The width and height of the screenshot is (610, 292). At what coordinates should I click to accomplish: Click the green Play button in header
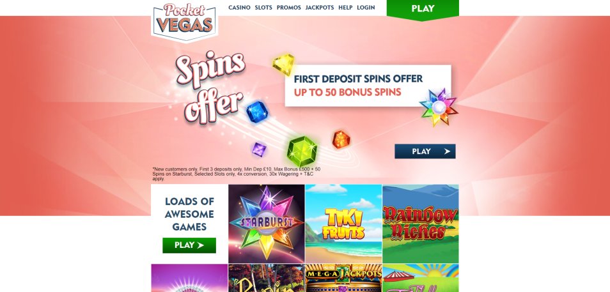coord(423,9)
